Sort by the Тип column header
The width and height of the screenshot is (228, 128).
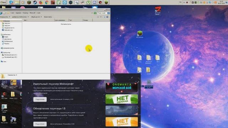[x=76, y=20]
